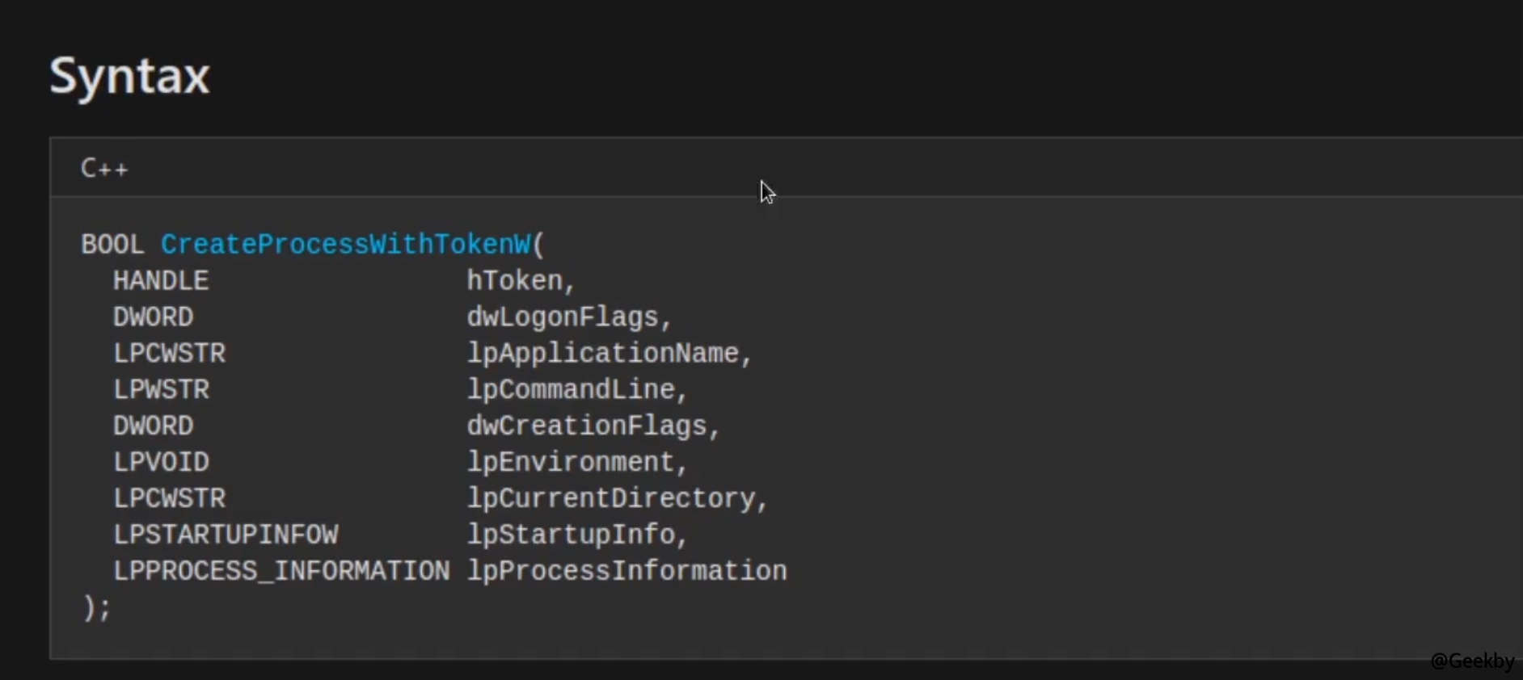1523x680 pixels.
Task: Click the lpCommandLine parameter name
Action: [x=571, y=389]
